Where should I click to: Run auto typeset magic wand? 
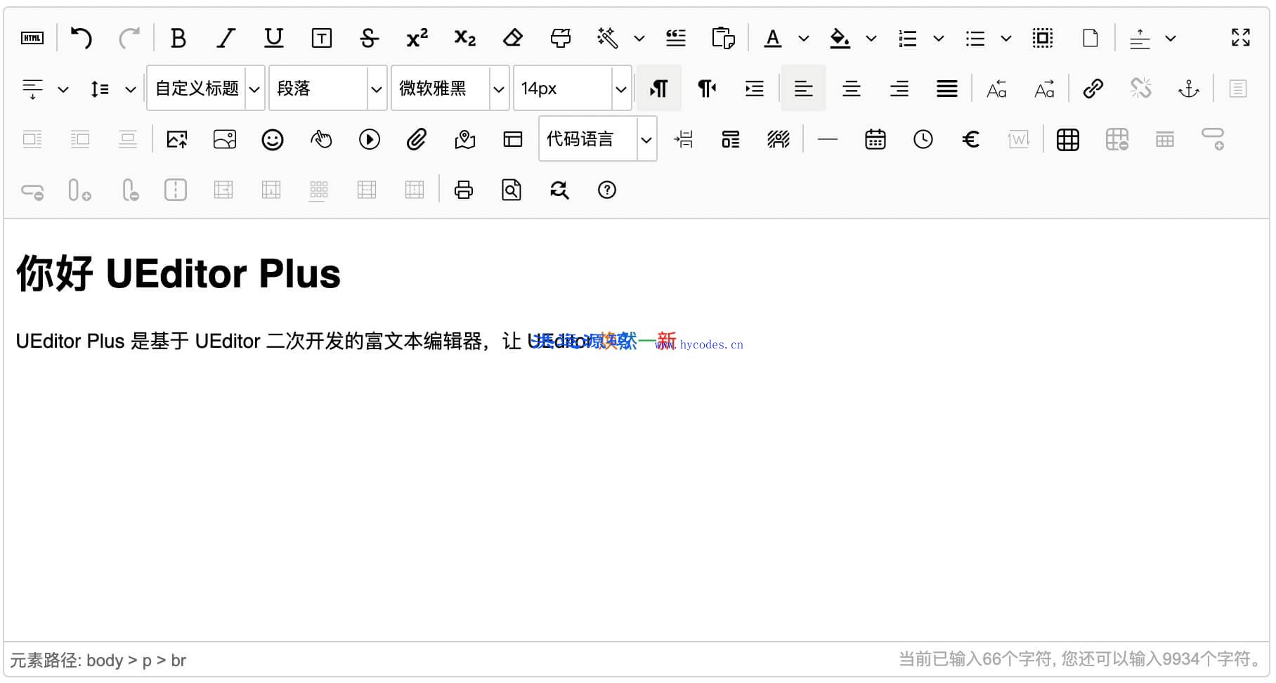coord(608,38)
